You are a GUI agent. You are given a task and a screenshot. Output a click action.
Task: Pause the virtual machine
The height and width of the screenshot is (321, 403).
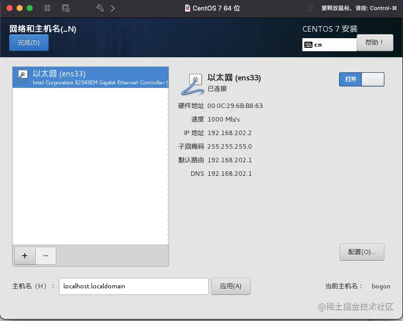pyautogui.click(x=47, y=8)
